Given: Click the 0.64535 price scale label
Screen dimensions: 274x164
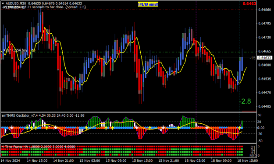Looking at the screenshot, I should click(x=265, y=79).
